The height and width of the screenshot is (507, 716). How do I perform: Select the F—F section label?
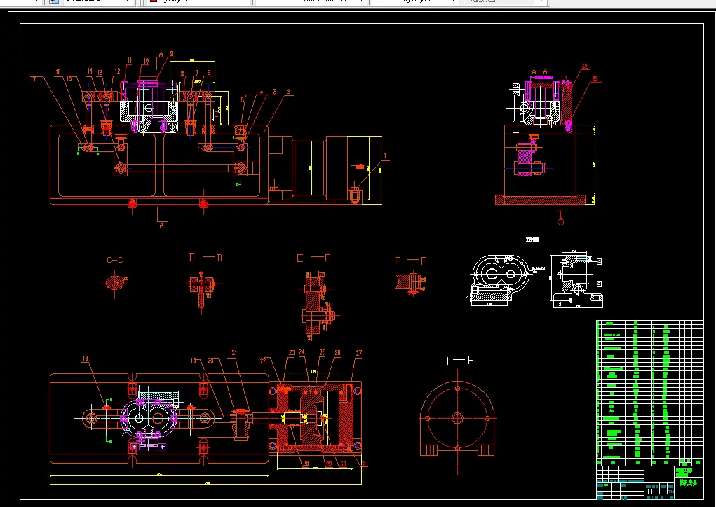[x=410, y=261]
